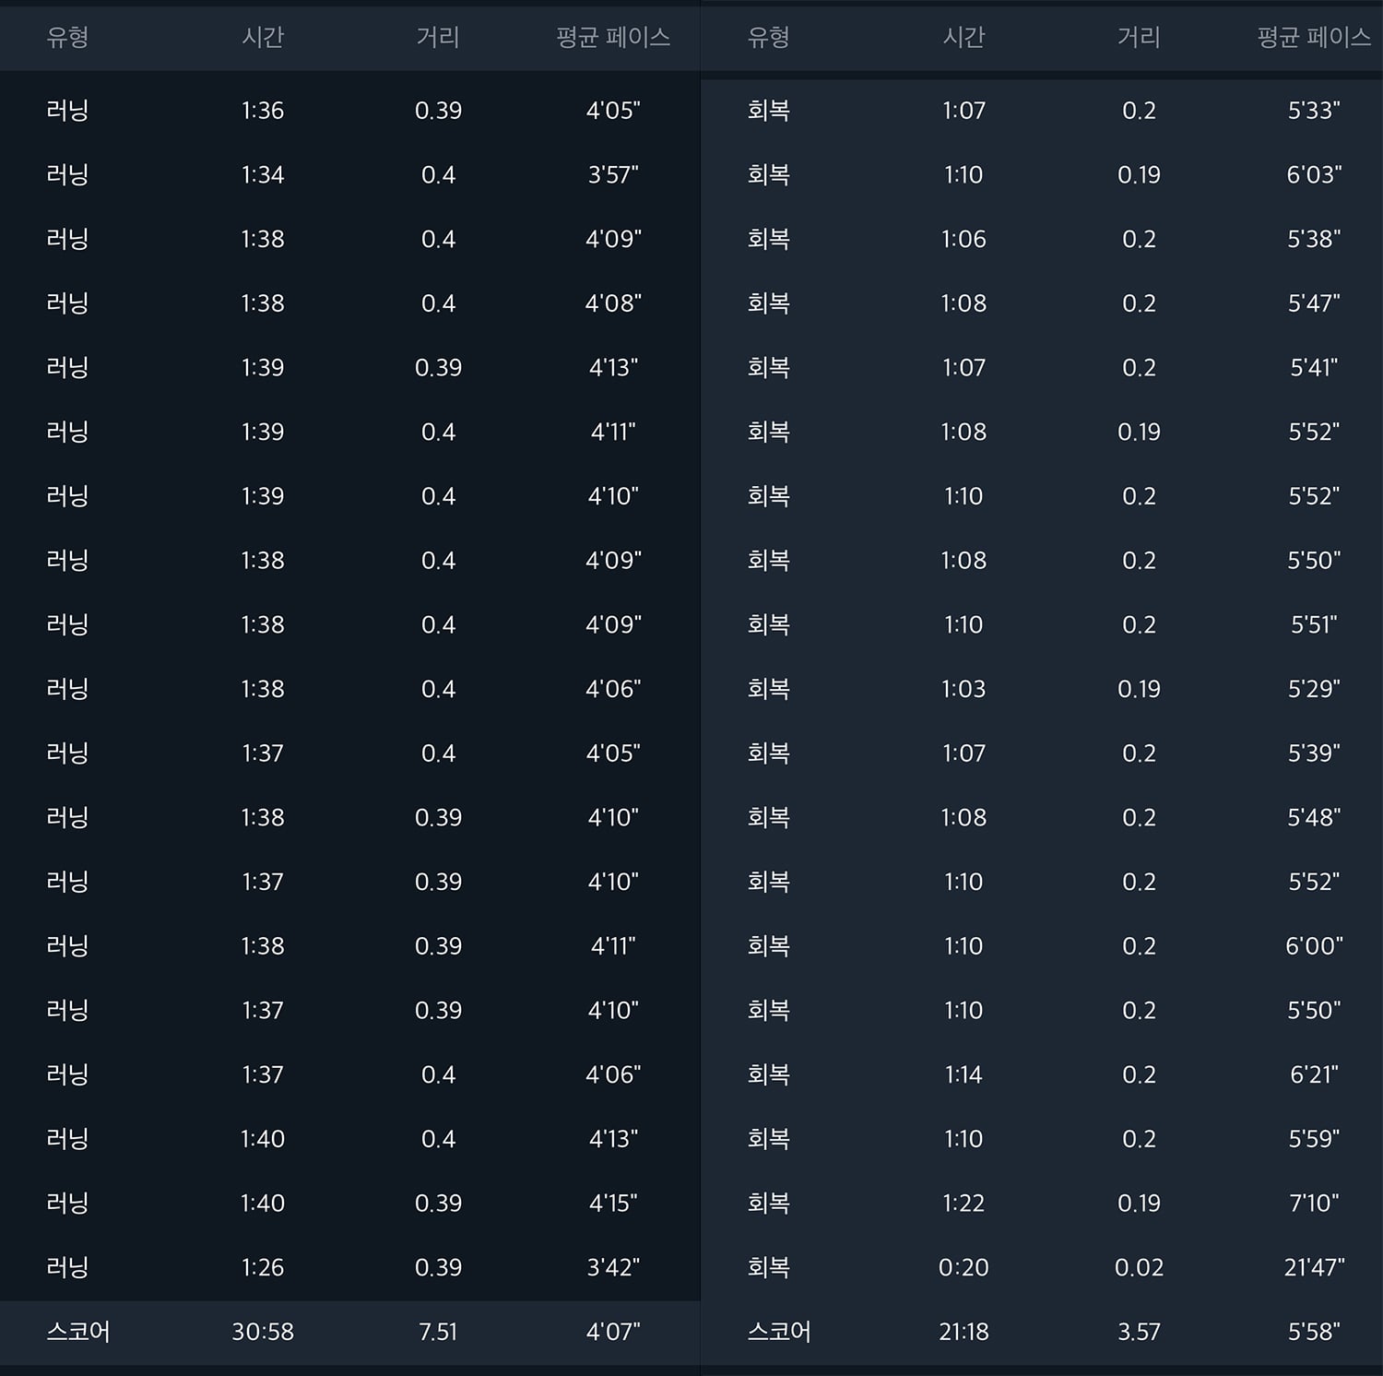Select the recovery lap with pace 6'03"
1383x1376 pixels.
pyautogui.click(x=1042, y=174)
